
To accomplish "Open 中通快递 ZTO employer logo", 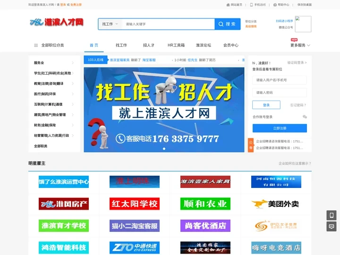I will pyautogui.click(x=135, y=247).
